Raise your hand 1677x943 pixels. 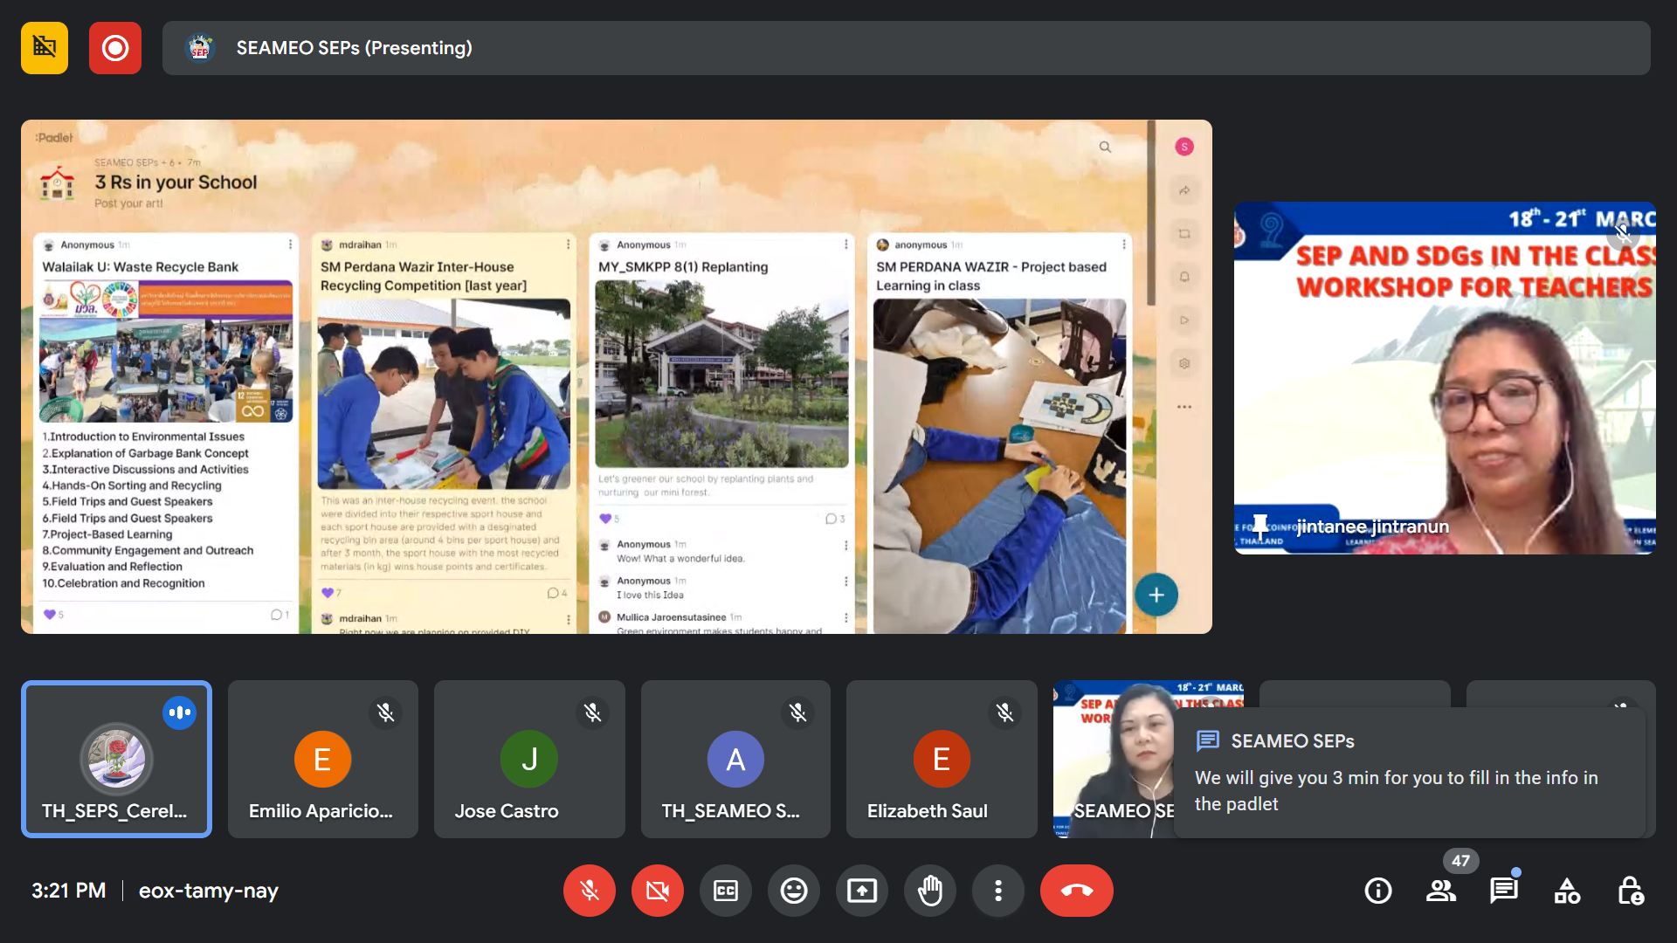[x=930, y=891]
